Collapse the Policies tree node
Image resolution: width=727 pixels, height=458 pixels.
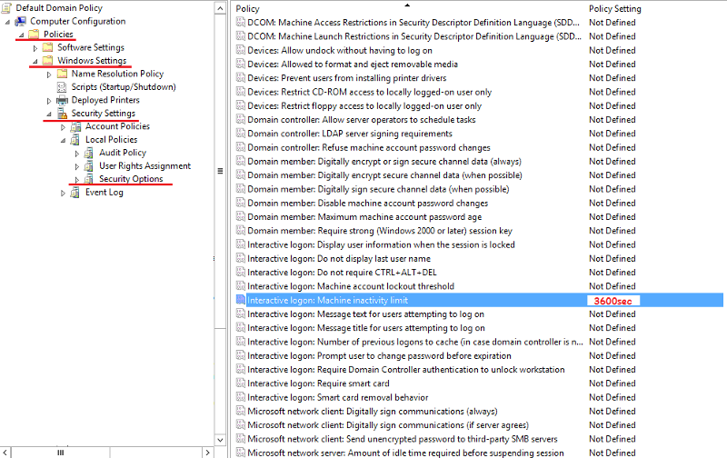point(21,35)
